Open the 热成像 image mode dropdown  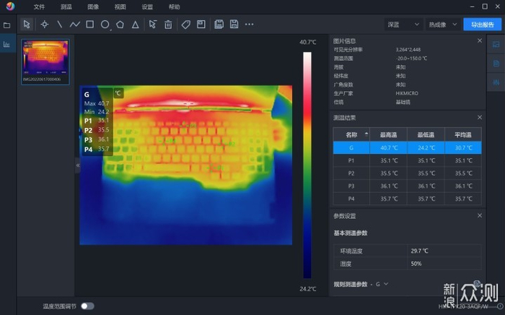[443, 25]
